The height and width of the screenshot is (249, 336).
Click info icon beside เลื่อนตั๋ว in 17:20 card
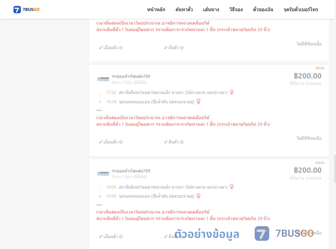point(121,142)
